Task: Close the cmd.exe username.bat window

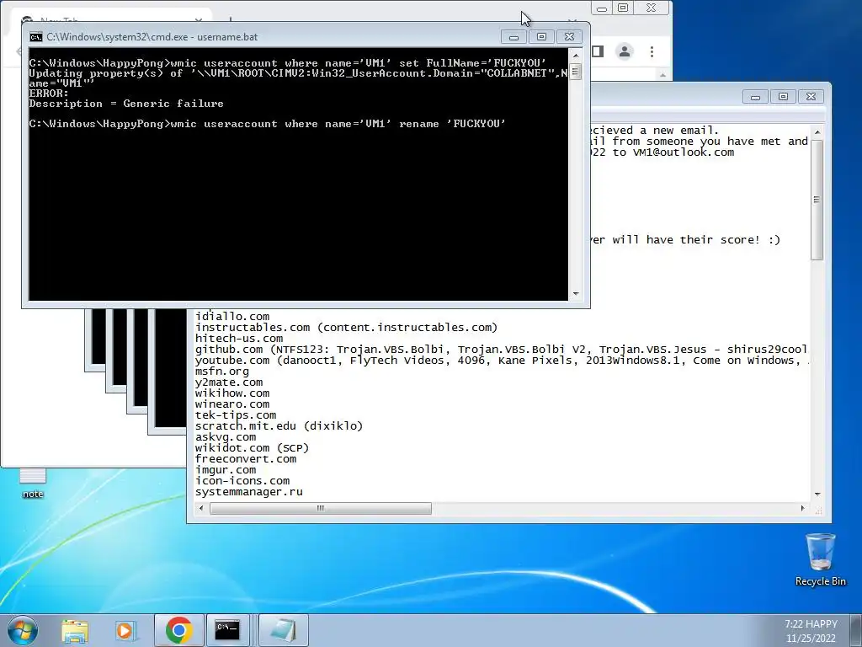Action: pos(570,37)
